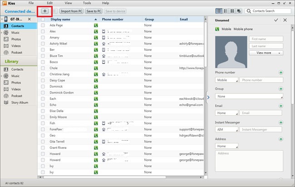Tick the checkbox for Amany
This screenshot has width=295, height=187.
click(43, 37)
